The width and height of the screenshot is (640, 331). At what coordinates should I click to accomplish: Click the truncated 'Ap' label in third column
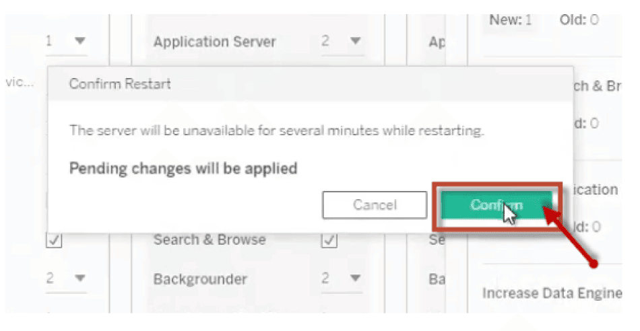pos(437,42)
